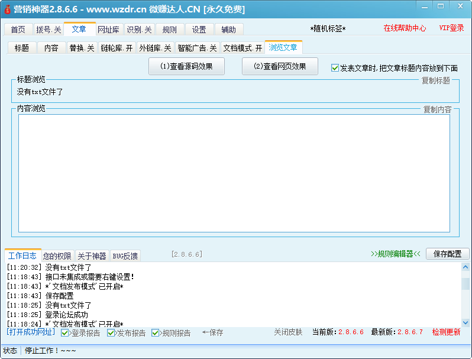Click the [打开成功网址] link
The image size is (472, 359).
(31, 332)
